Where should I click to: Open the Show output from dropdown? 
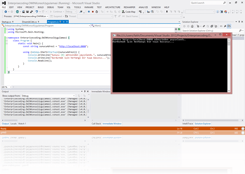pos(48,96)
